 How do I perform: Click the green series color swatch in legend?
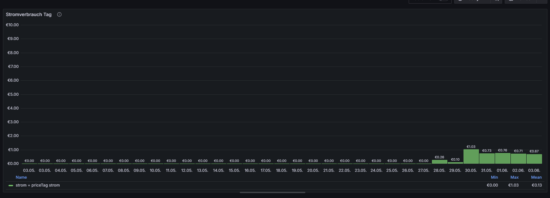(x=11, y=186)
